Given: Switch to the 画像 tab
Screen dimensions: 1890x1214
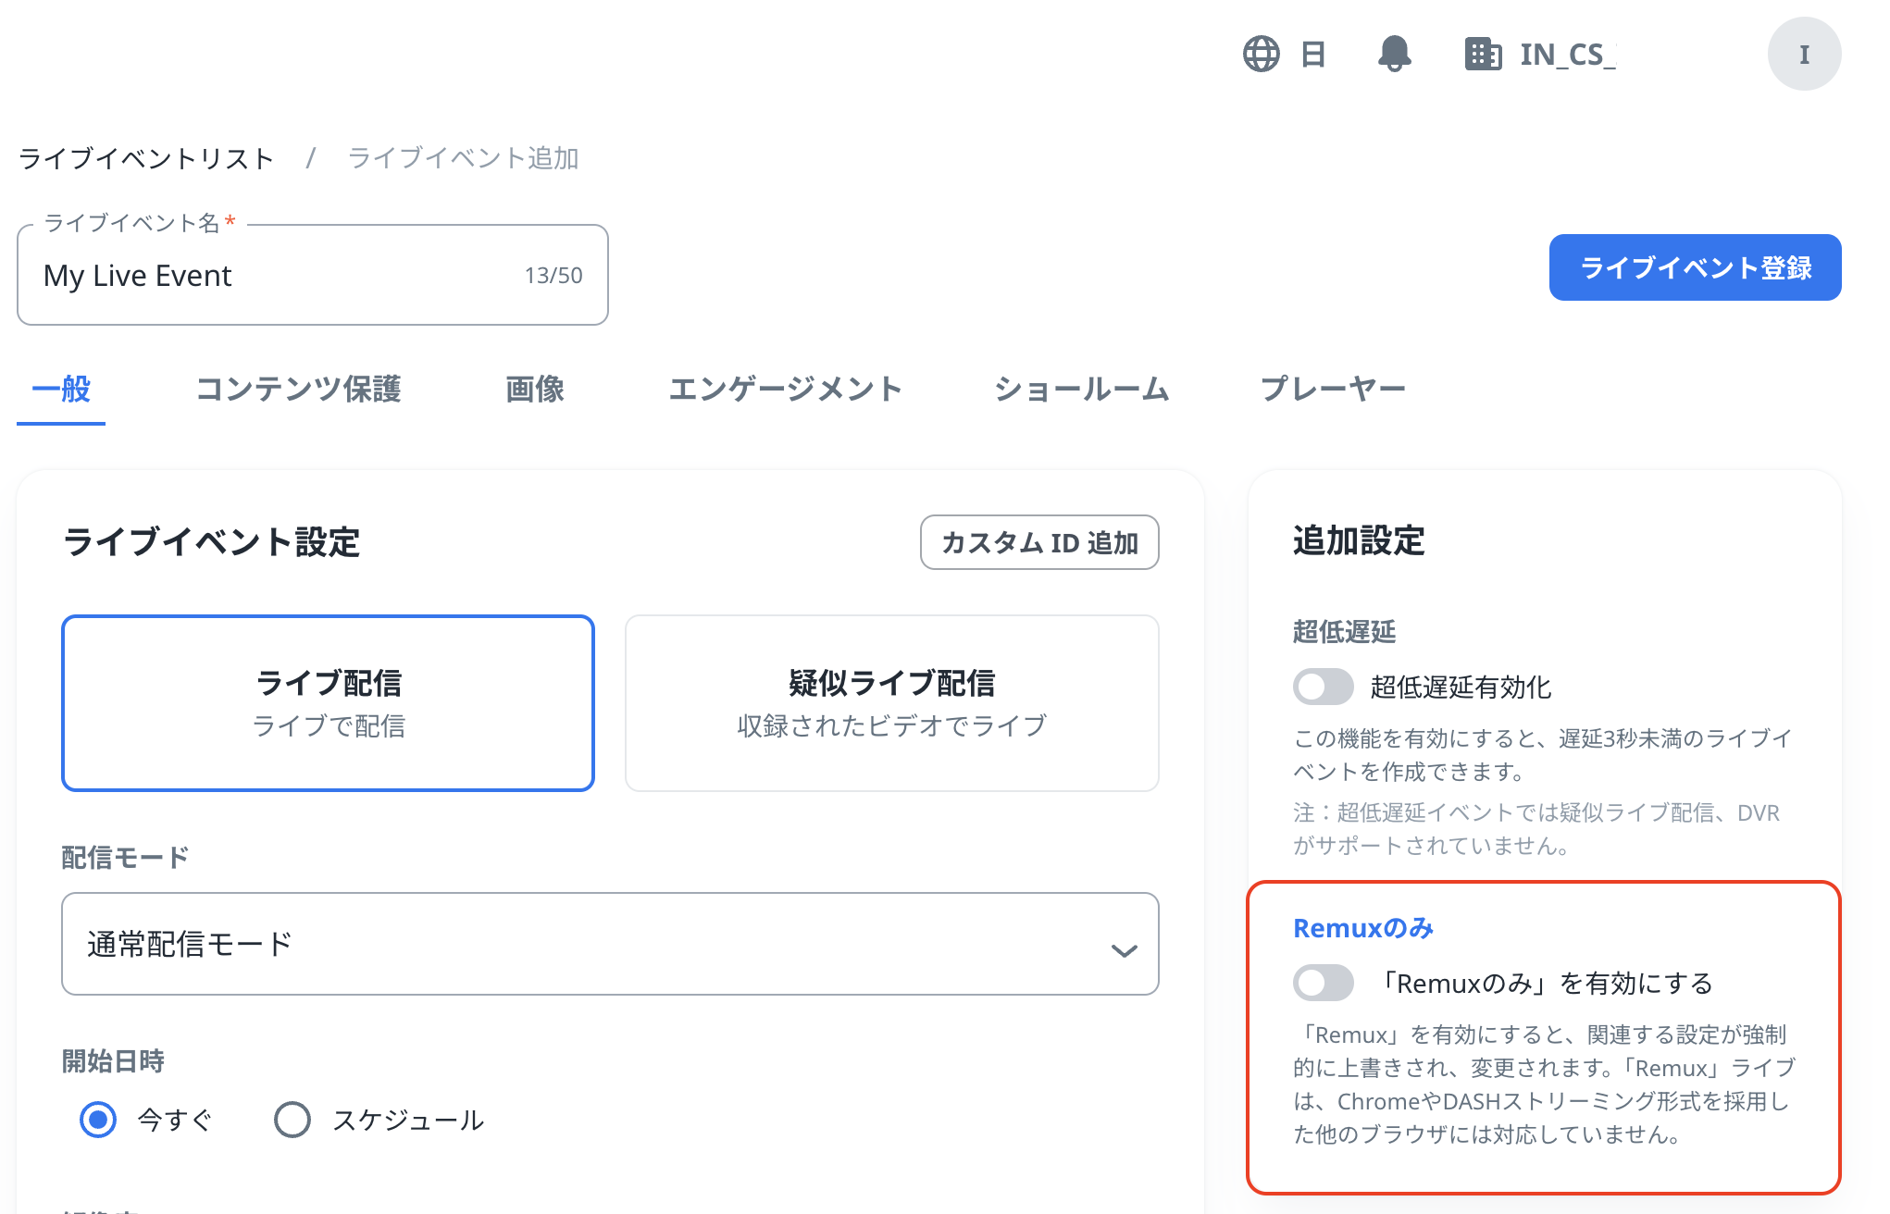Looking at the screenshot, I should tap(535, 389).
